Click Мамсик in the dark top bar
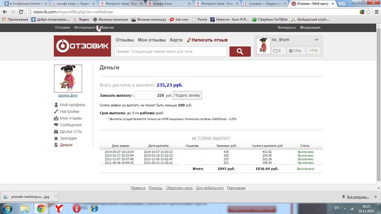381x214 pixels. (x=107, y=27)
